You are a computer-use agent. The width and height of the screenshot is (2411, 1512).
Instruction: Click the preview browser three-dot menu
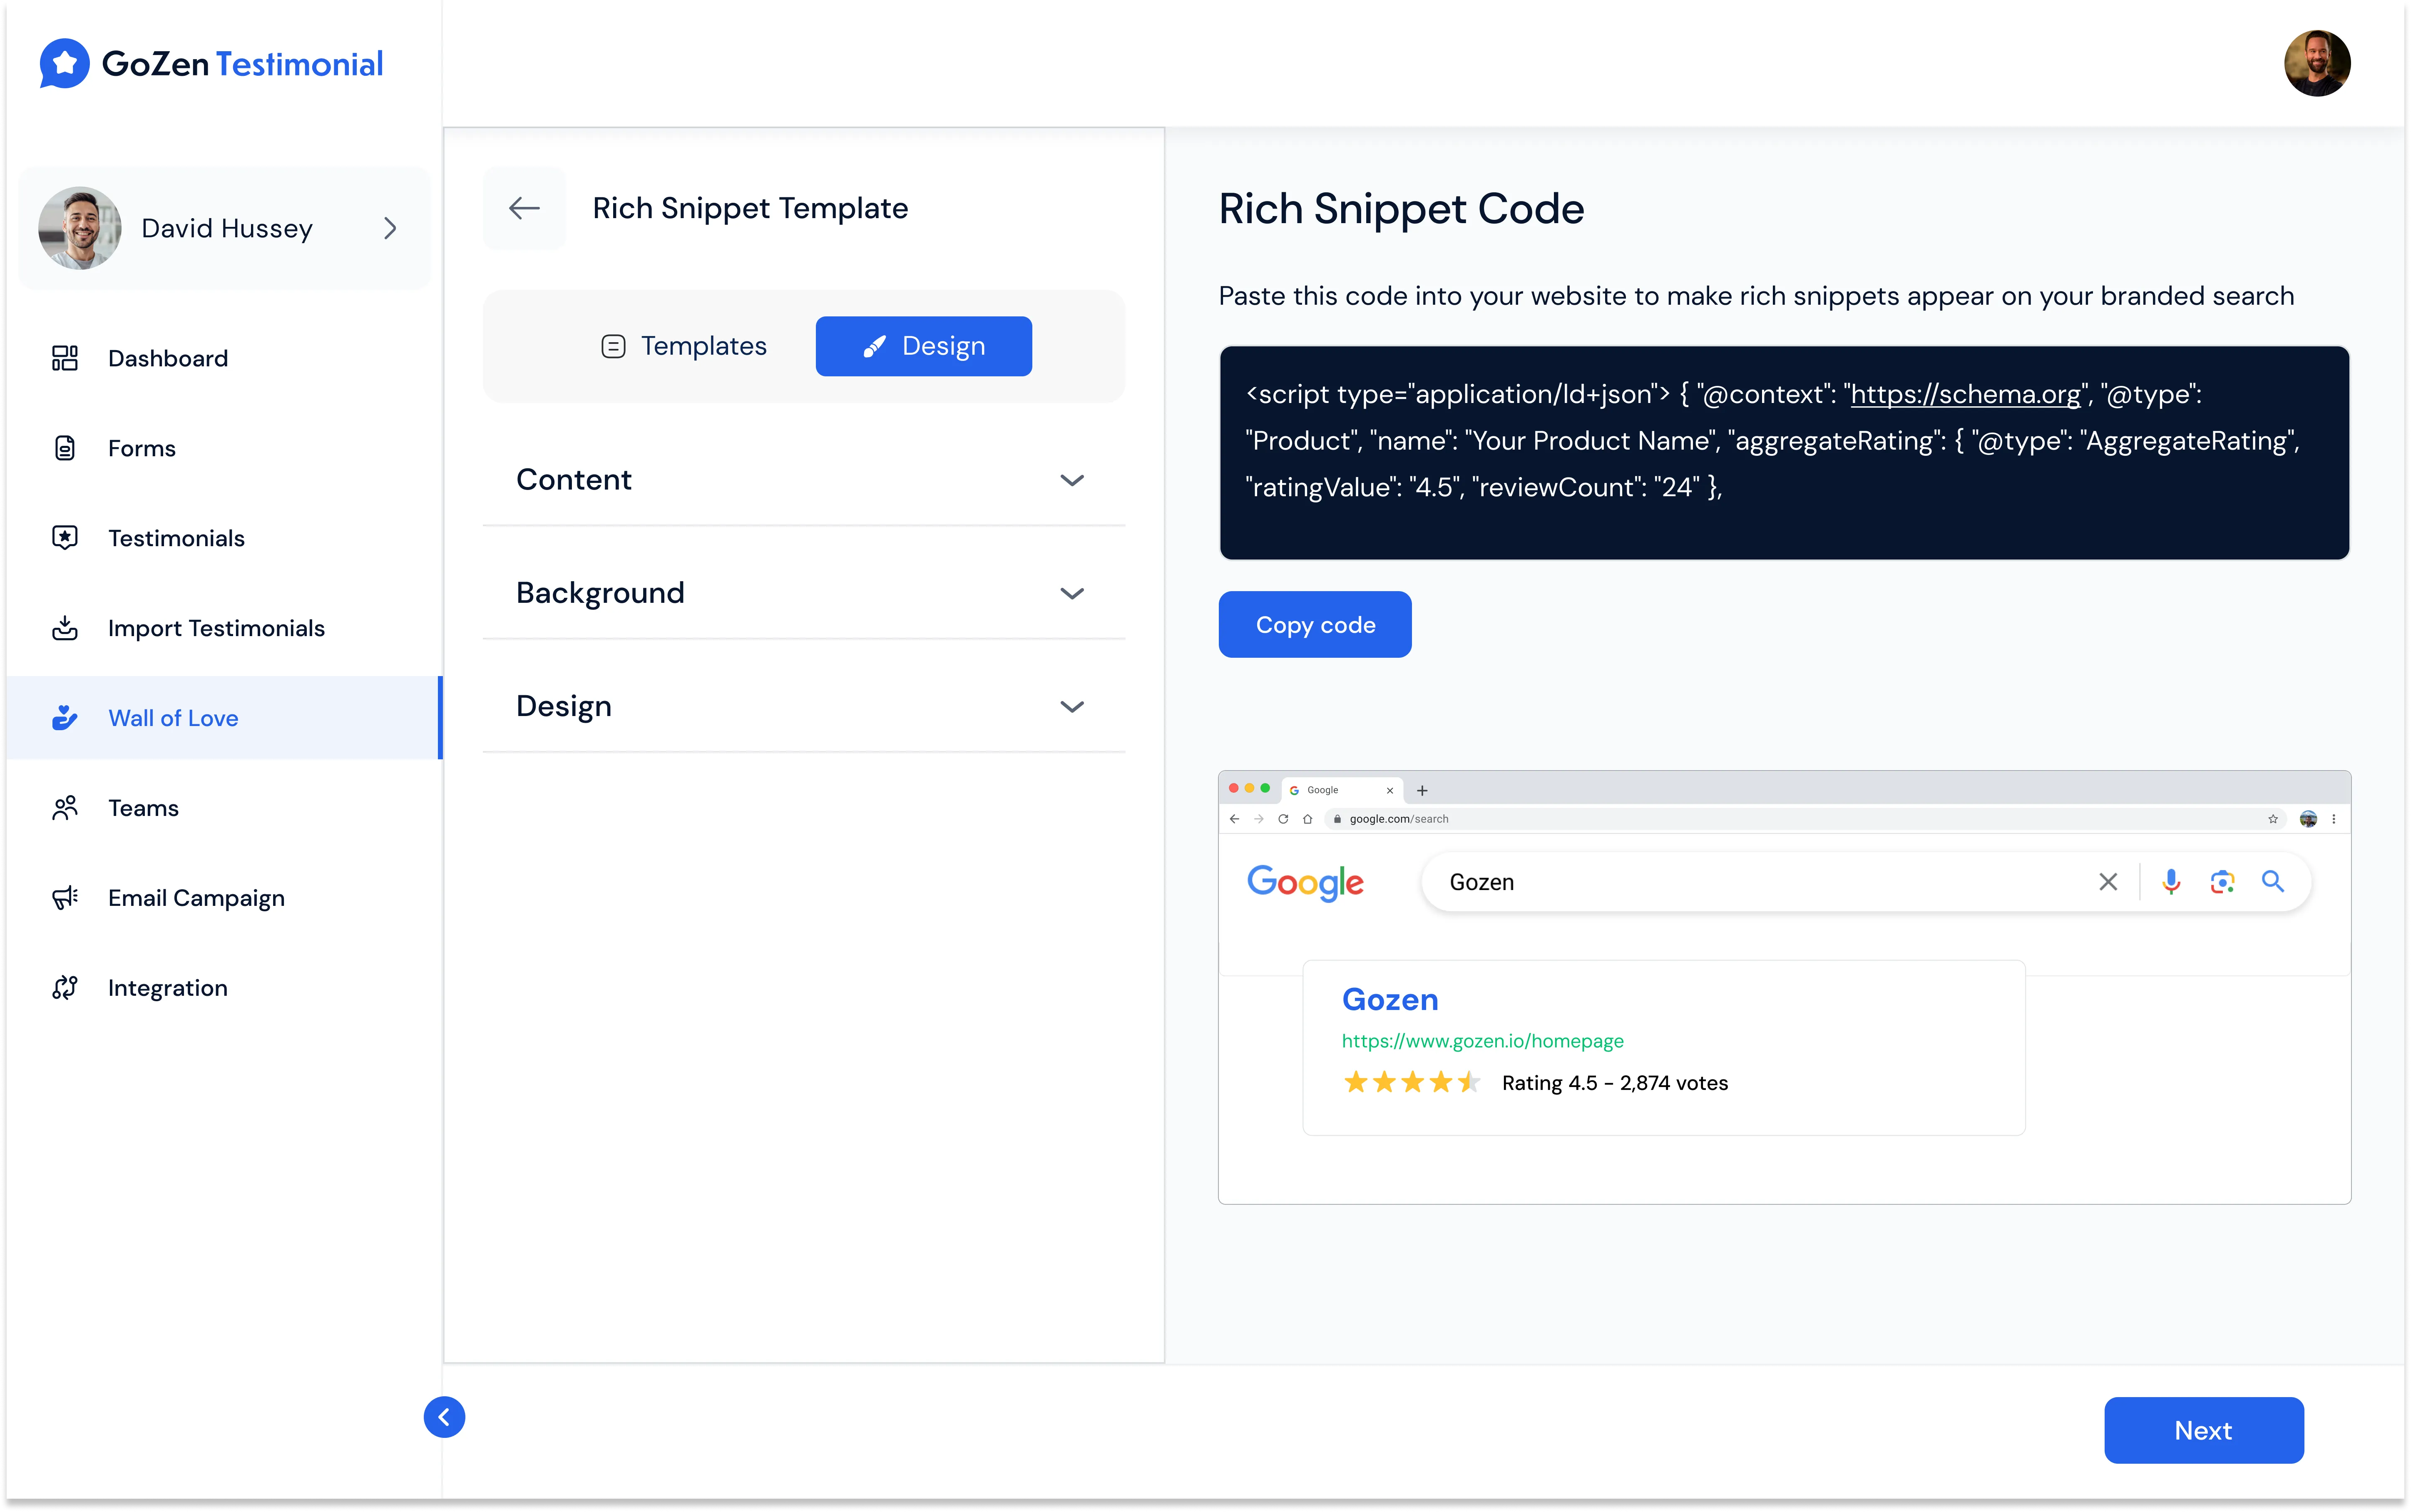point(2334,819)
